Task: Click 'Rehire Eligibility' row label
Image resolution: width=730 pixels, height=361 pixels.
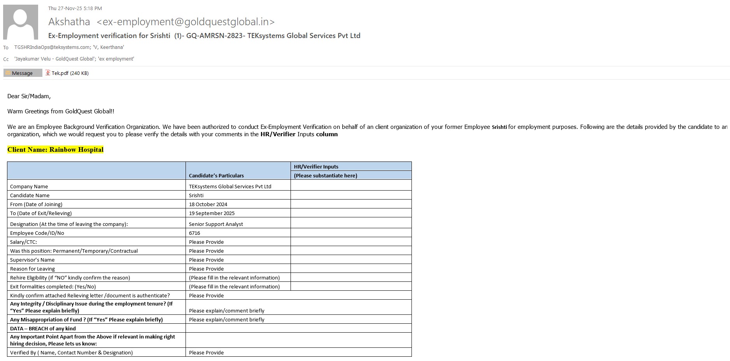Action: [70, 278]
